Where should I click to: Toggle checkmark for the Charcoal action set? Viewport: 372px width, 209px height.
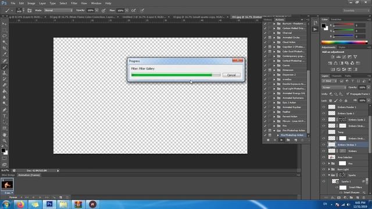coord(265,33)
